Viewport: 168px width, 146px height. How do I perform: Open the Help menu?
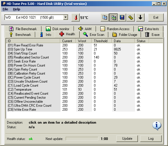coord(17,9)
